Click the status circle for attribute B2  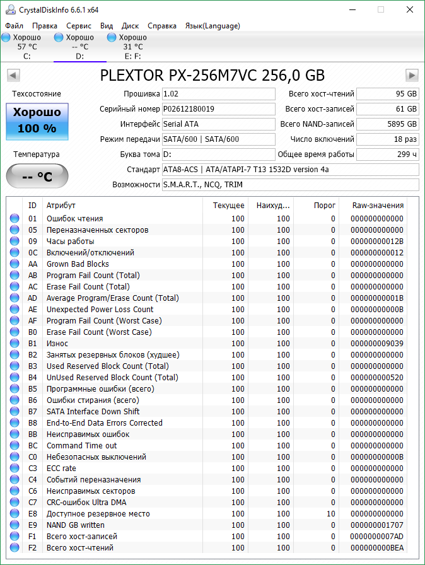pyautogui.click(x=15, y=354)
